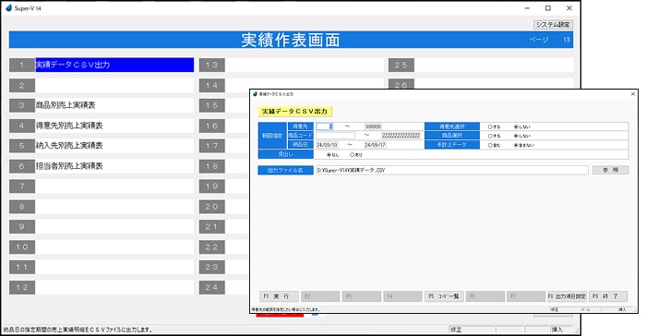Image resolution: width=646 pixels, height=336 pixels.
Task: Click 納品日 start date 24/09/10
Action: (x=327, y=145)
